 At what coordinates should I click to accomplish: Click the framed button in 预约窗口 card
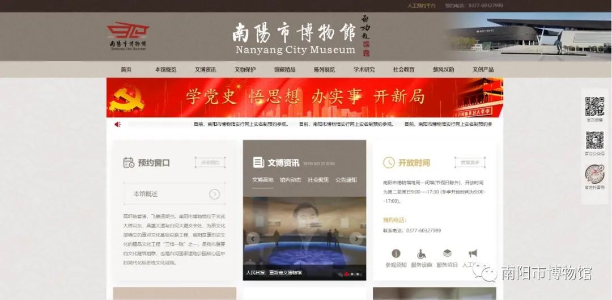tap(210, 163)
